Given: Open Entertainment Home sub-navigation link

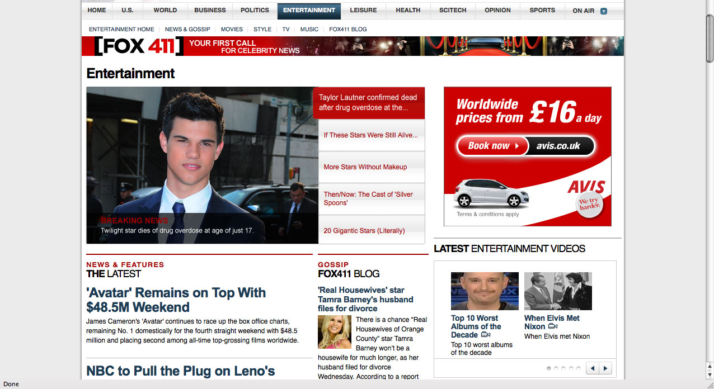Looking at the screenshot, I should pos(121,29).
